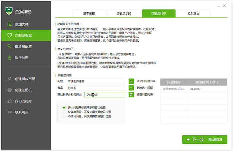Select the 本课老师姓名 row in question list
This screenshot has width=233, height=151.
point(194,89)
